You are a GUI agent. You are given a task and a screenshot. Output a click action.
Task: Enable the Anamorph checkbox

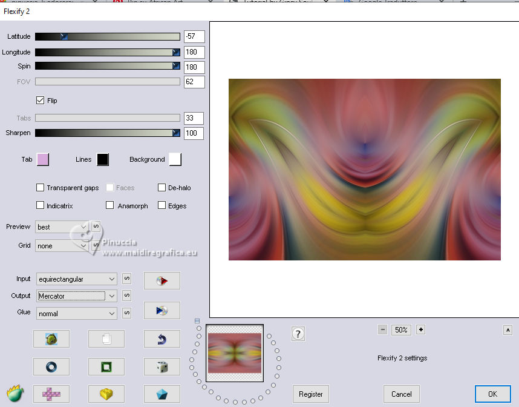point(109,205)
